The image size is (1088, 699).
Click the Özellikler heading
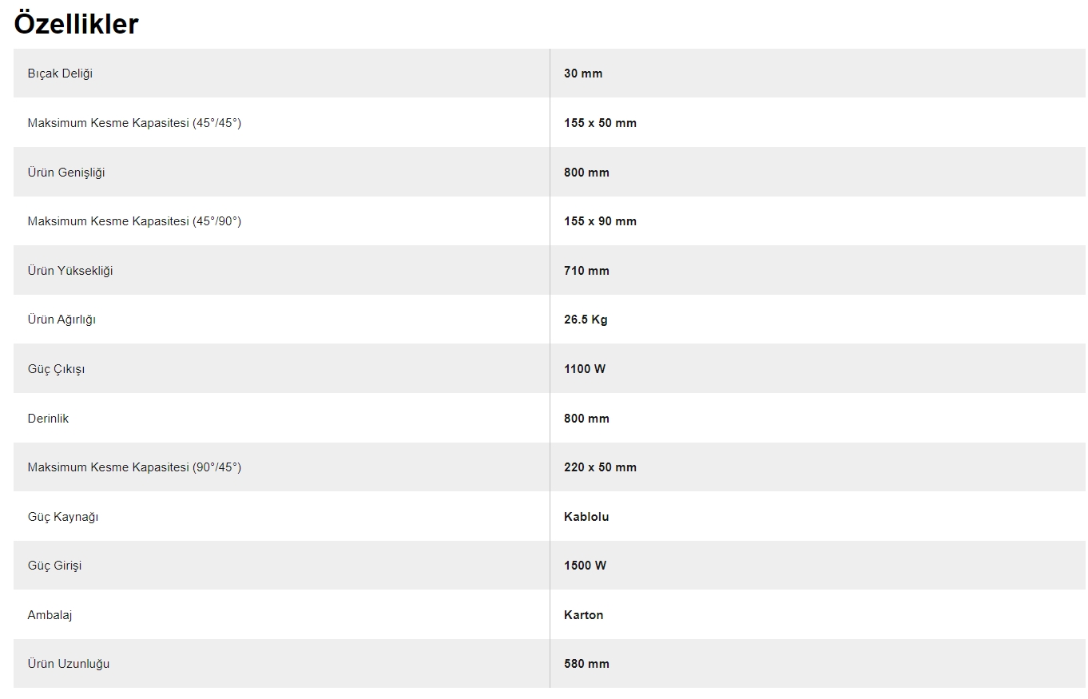(76, 24)
